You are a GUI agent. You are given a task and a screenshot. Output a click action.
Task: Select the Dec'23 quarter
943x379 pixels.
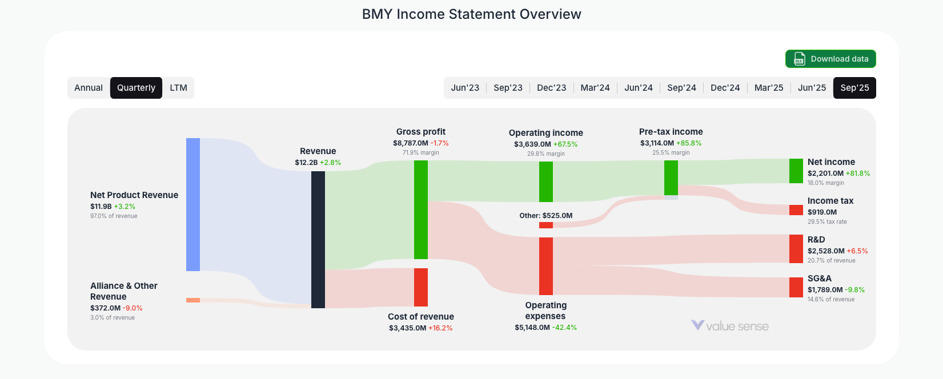(551, 87)
